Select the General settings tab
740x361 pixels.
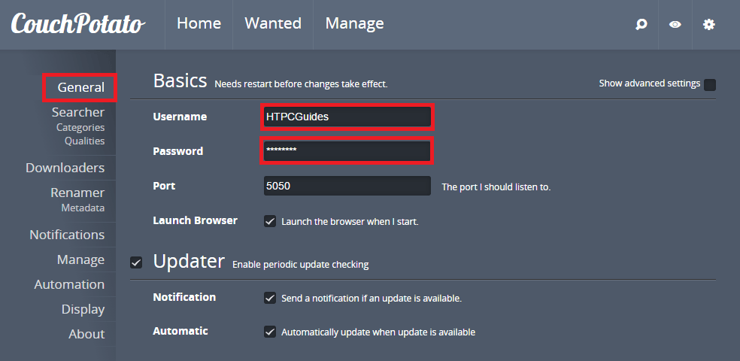[81, 87]
